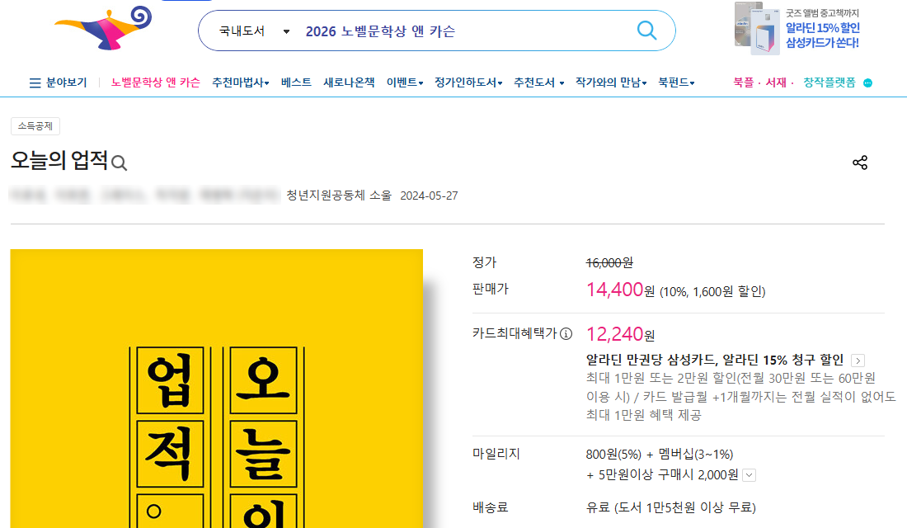907x528 pixels.
Task: Expand the 정가인하도서 menu
Action: [x=468, y=82]
